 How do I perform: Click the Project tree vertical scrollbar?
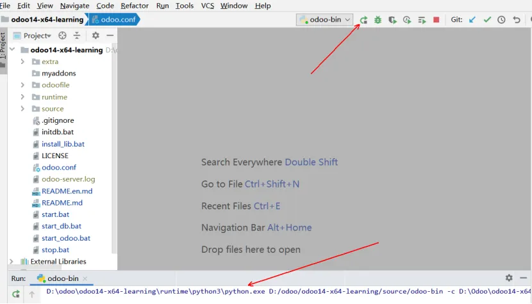pos(114,149)
